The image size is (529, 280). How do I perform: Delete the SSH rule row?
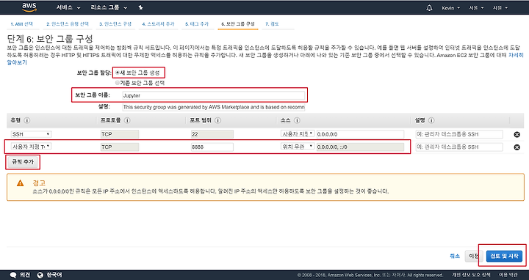[517, 134]
